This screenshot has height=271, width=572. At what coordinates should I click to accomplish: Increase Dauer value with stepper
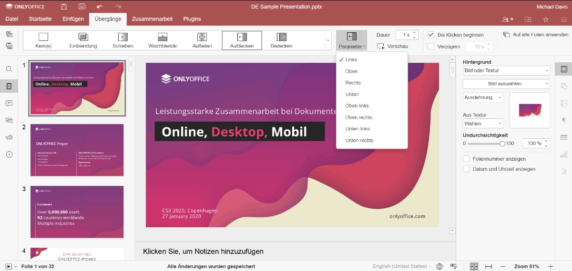pyautogui.click(x=414, y=33)
